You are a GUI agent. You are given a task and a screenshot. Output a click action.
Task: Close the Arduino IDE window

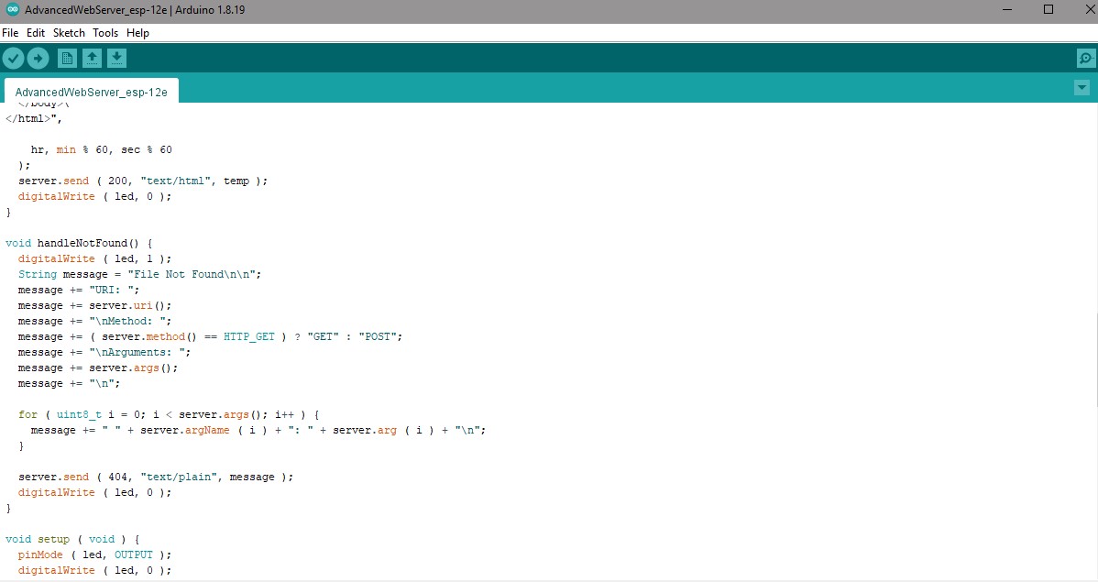pos(1088,10)
